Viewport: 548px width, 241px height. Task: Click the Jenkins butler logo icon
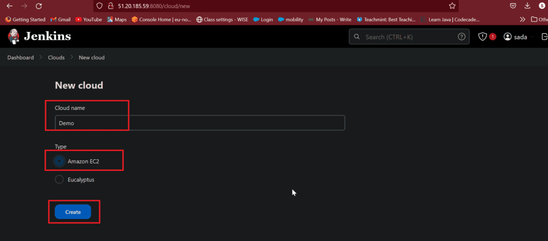click(x=12, y=36)
